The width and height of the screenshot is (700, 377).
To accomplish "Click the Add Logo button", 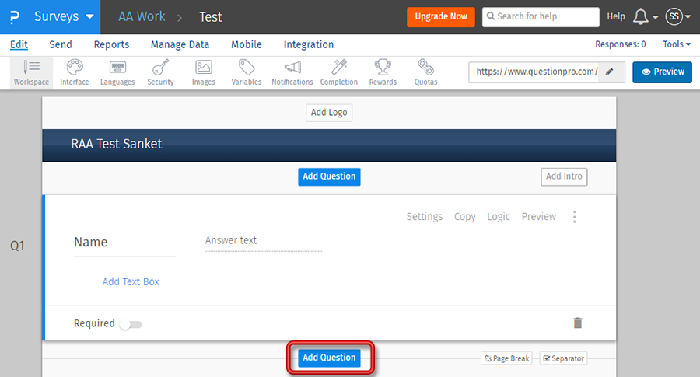I will tap(329, 113).
